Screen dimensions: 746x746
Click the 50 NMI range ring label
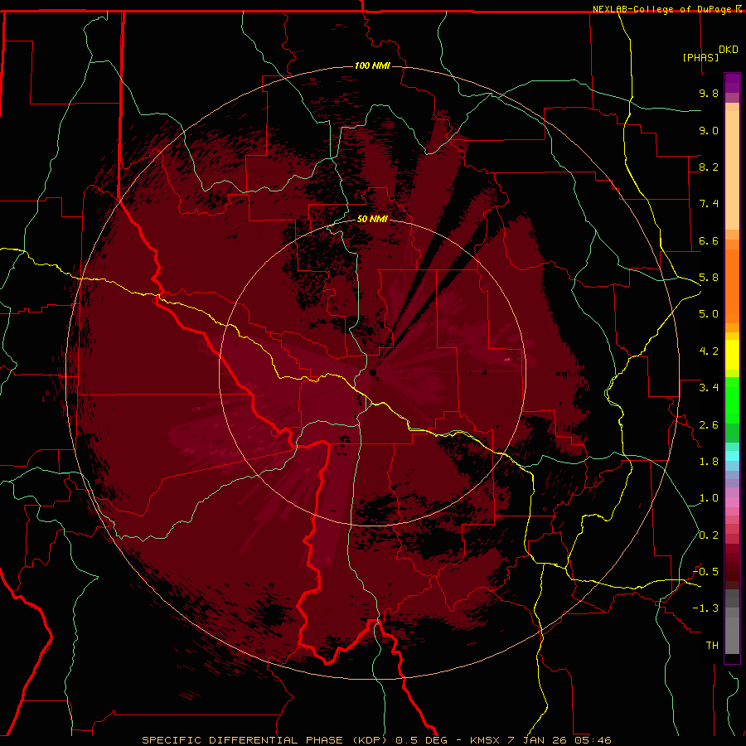[x=372, y=220]
